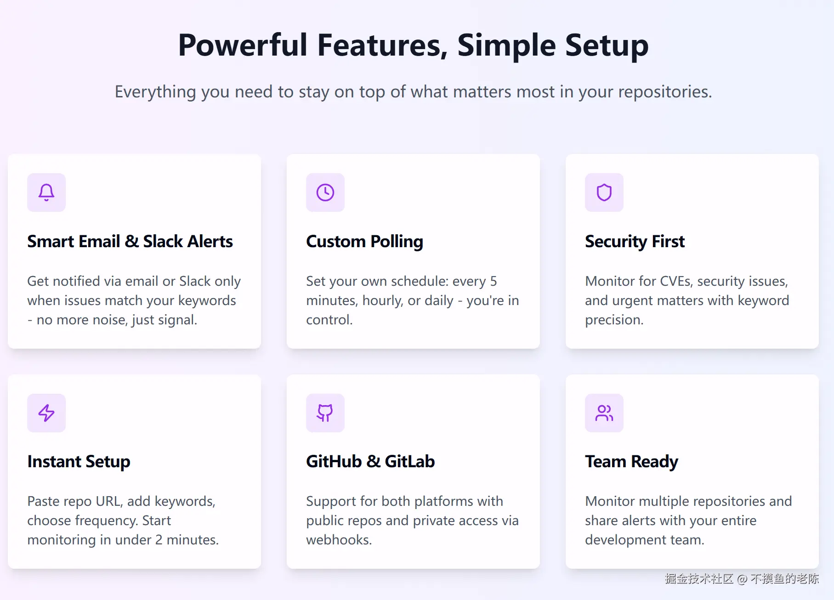Click the clock icon on Custom Polling
Viewport: 834px width, 600px height.
click(325, 192)
